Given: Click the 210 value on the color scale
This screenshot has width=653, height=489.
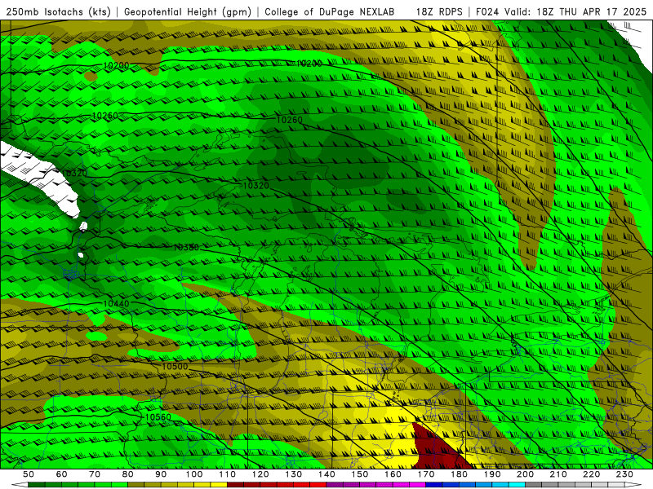Looking at the screenshot, I should point(559,474).
